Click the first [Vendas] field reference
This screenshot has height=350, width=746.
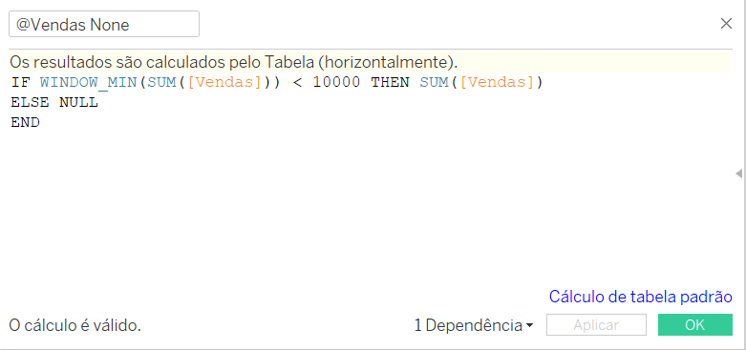point(224,83)
